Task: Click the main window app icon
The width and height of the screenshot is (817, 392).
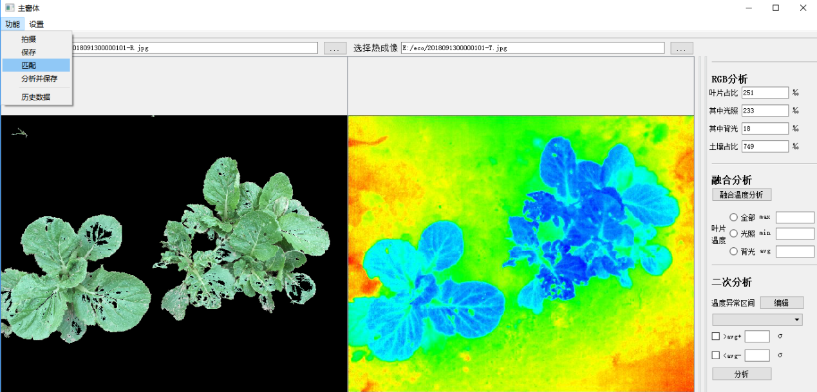Action: coord(10,8)
